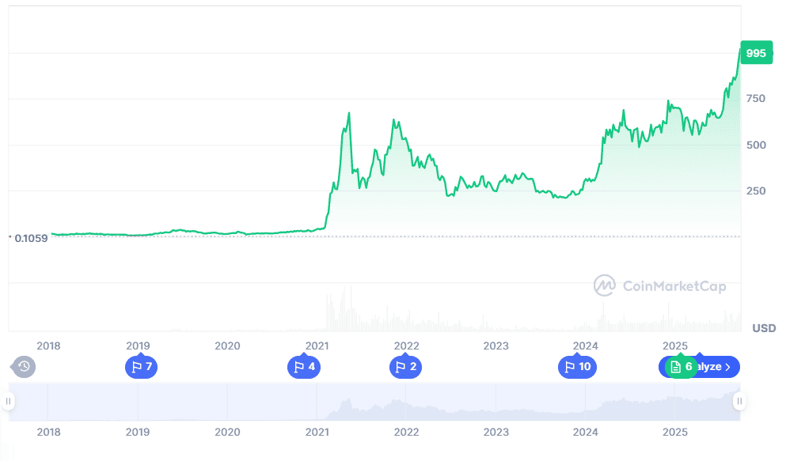Select the flag marker labeled 2
The image size is (786, 461).
coord(406,366)
